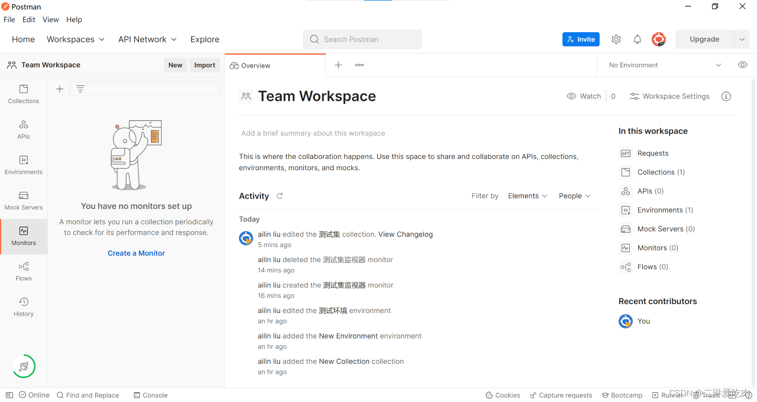The height and width of the screenshot is (402, 757).
Task: Click the Invite button
Action: click(x=581, y=39)
